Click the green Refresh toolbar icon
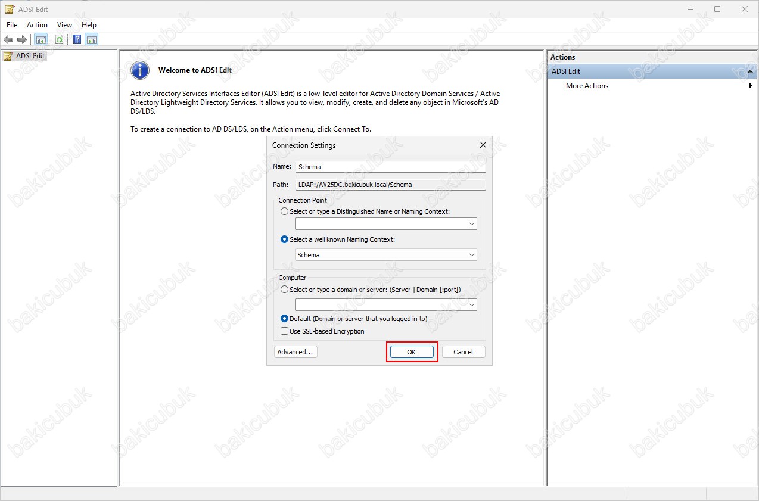The height and width of the screenshot is (501, 759). coord(59,40)
